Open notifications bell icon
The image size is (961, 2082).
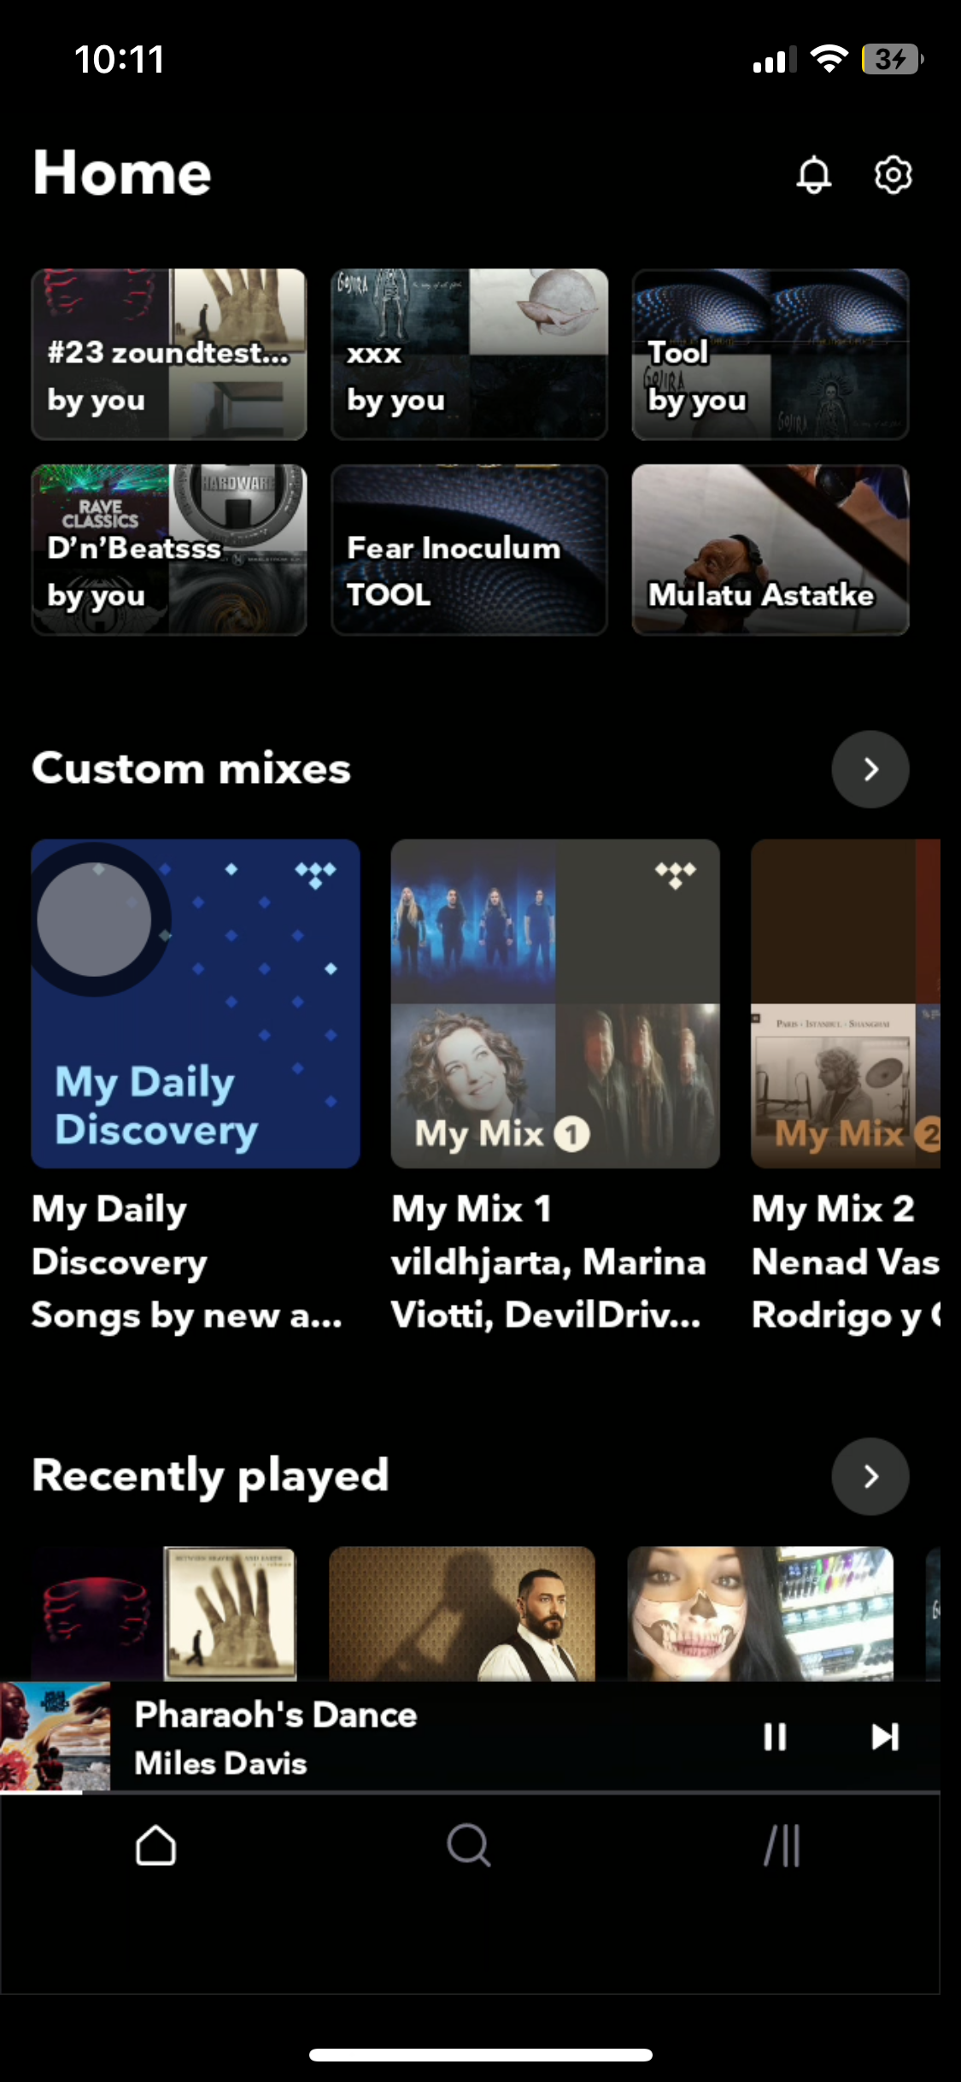813,175
